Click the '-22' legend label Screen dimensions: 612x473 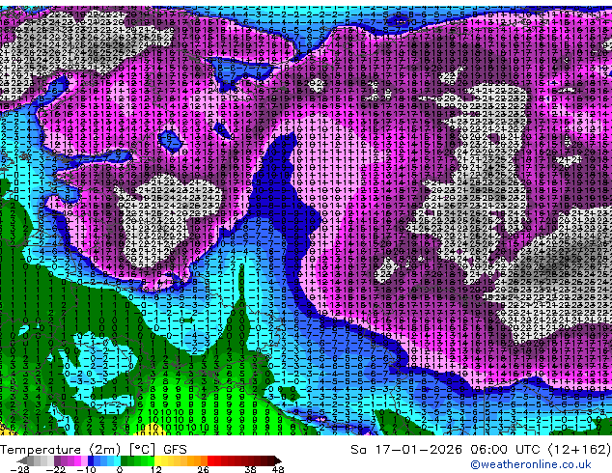click(55, 469)
